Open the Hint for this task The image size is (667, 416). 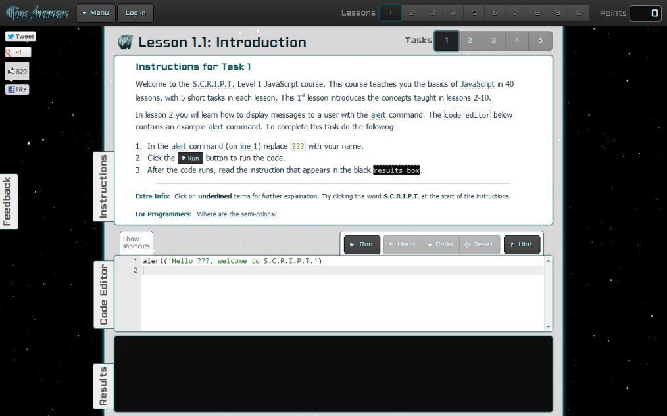522,244
